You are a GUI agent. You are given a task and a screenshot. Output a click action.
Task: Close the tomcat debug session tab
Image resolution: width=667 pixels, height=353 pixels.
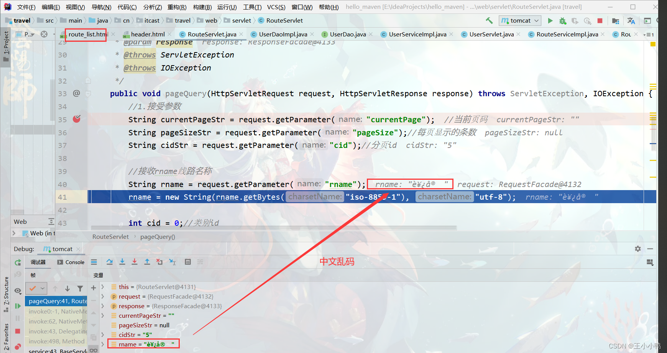click(x=78, y=249)
